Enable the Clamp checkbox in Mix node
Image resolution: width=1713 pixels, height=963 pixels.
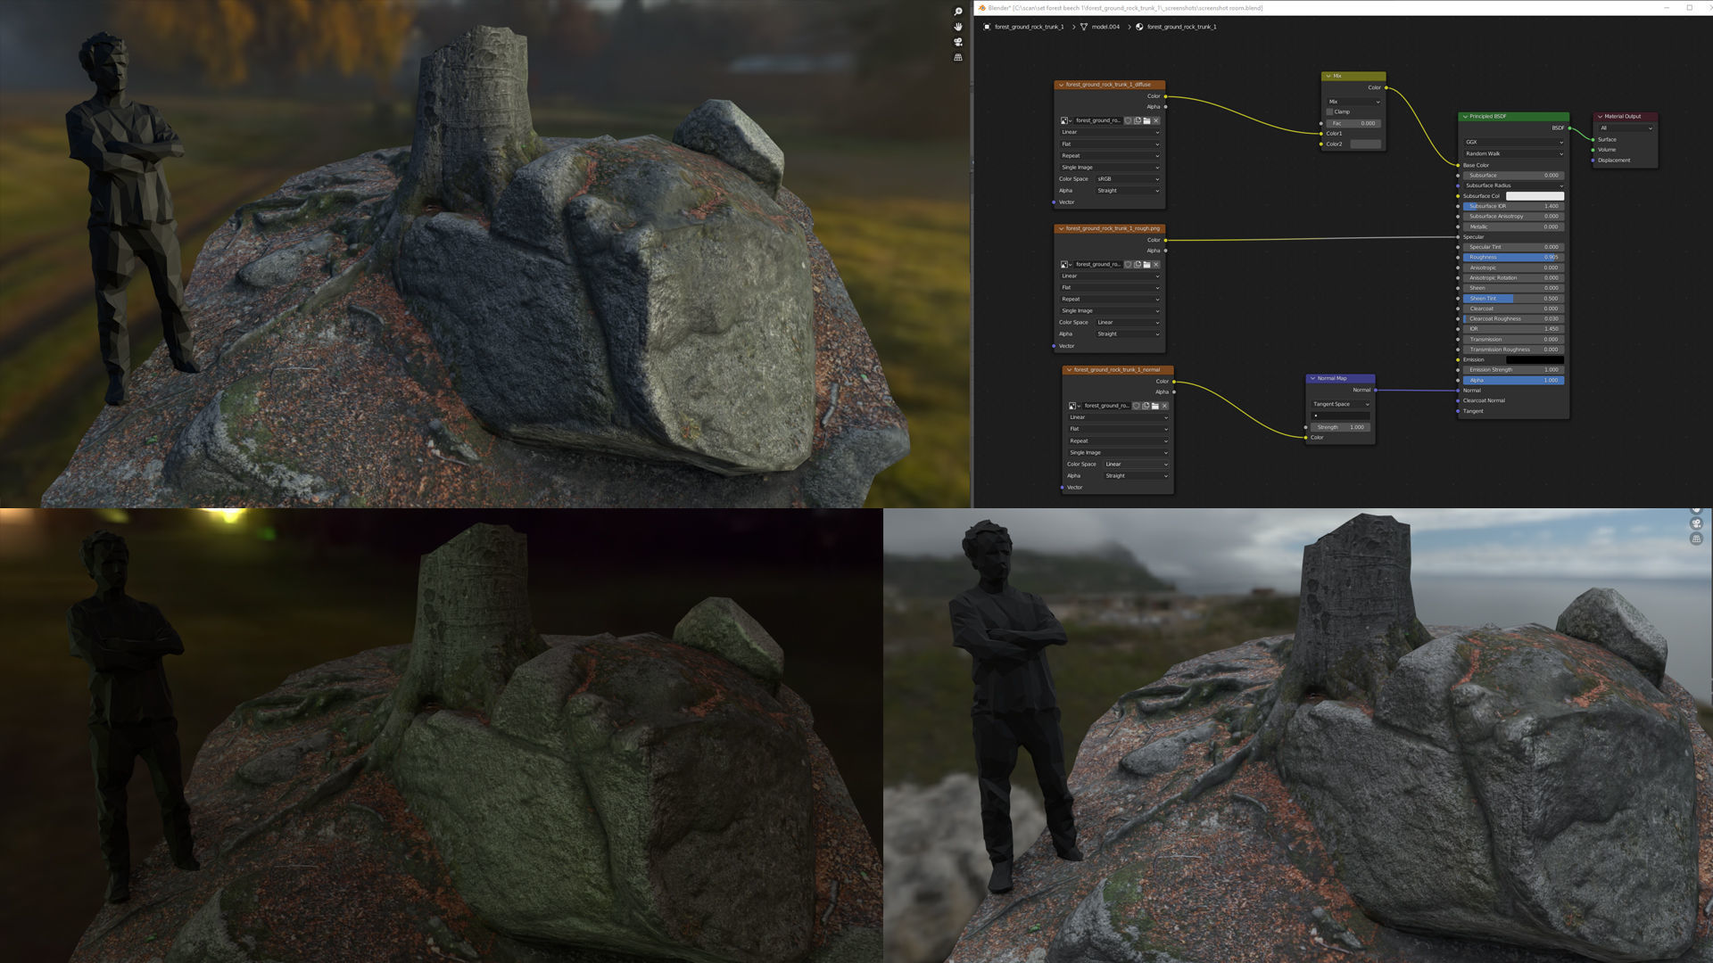1329,112
